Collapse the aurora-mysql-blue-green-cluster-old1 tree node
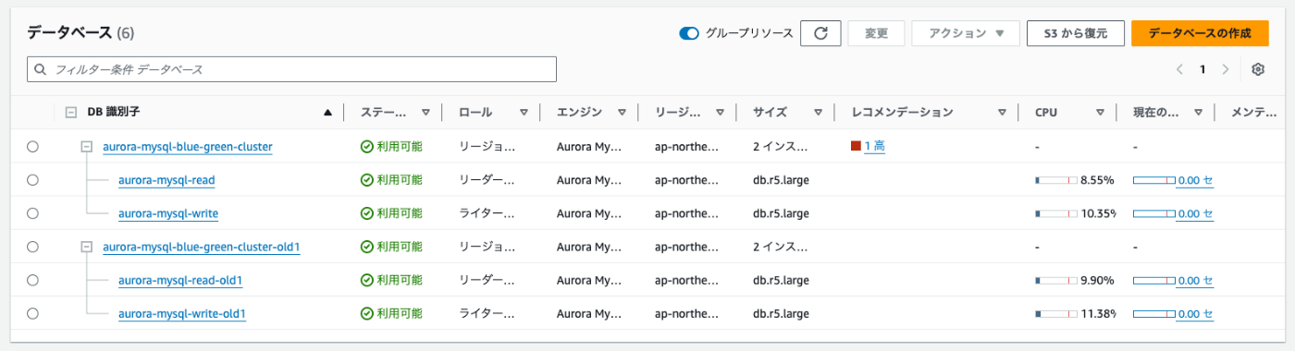Viewport: 1295px width, 351px height. click(x=87, y=247)
